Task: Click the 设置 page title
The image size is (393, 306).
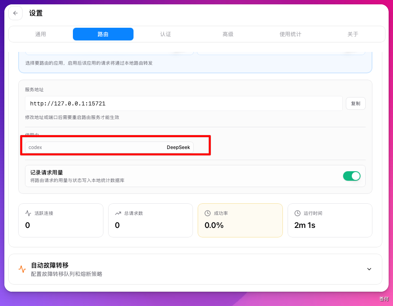Action: coord(36,13)
